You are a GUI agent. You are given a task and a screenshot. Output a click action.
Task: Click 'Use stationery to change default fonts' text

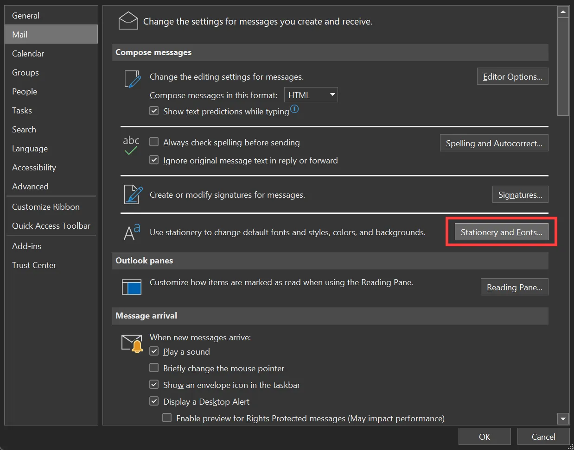[287, 232]
